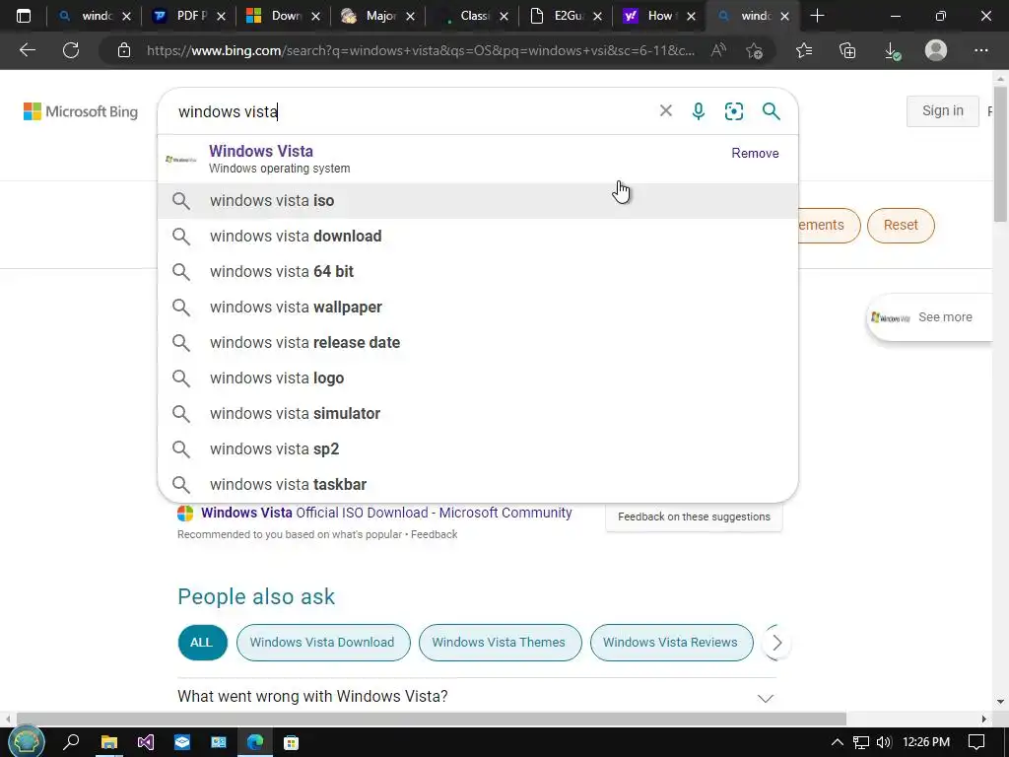Open the Favorites list icon
The width and height of the screenshot is (1009, 757).
(x=804, y=50)
